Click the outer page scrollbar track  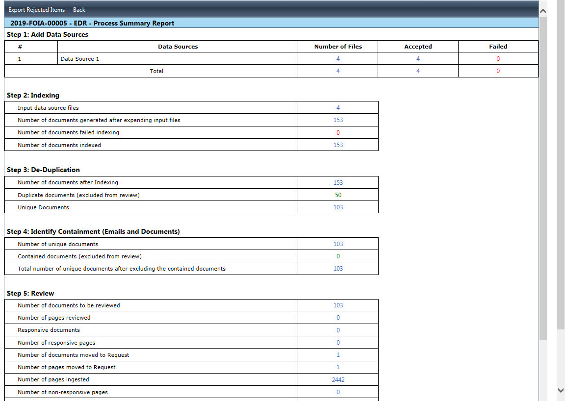pos(561,358)
